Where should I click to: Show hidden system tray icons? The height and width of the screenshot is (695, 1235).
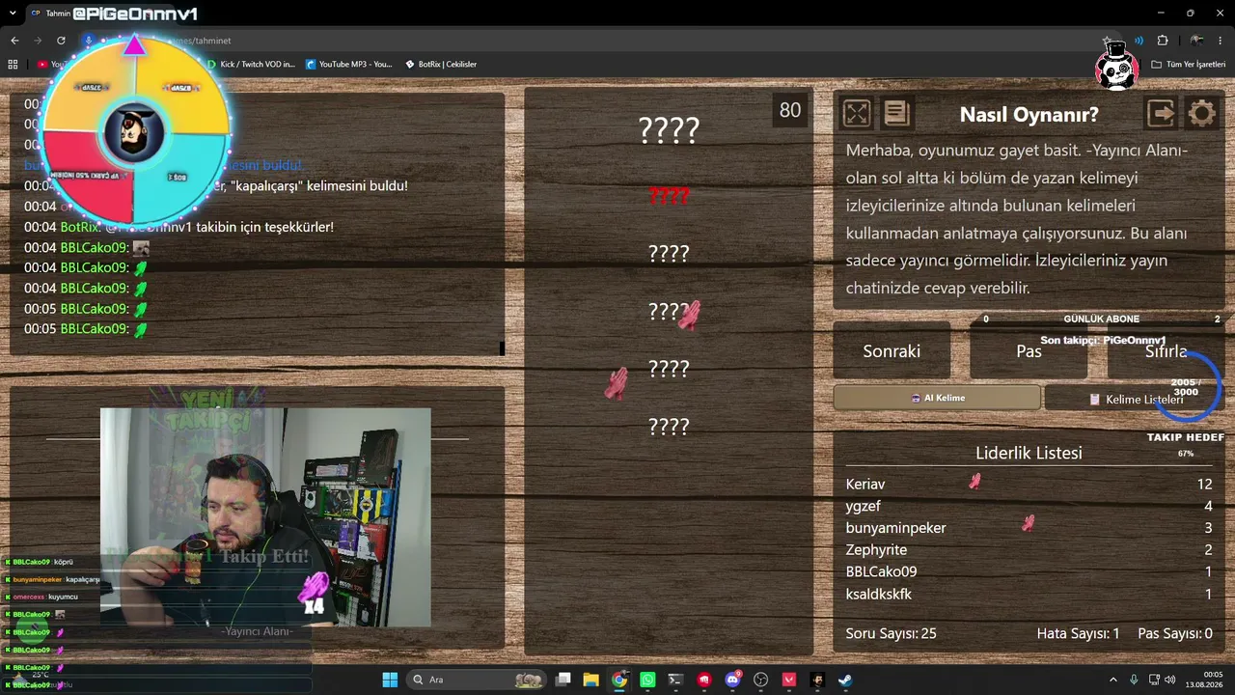[1112, 680]
